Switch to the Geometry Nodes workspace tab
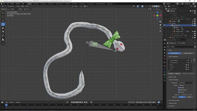197x111 pixels. [x=100, y=4]
